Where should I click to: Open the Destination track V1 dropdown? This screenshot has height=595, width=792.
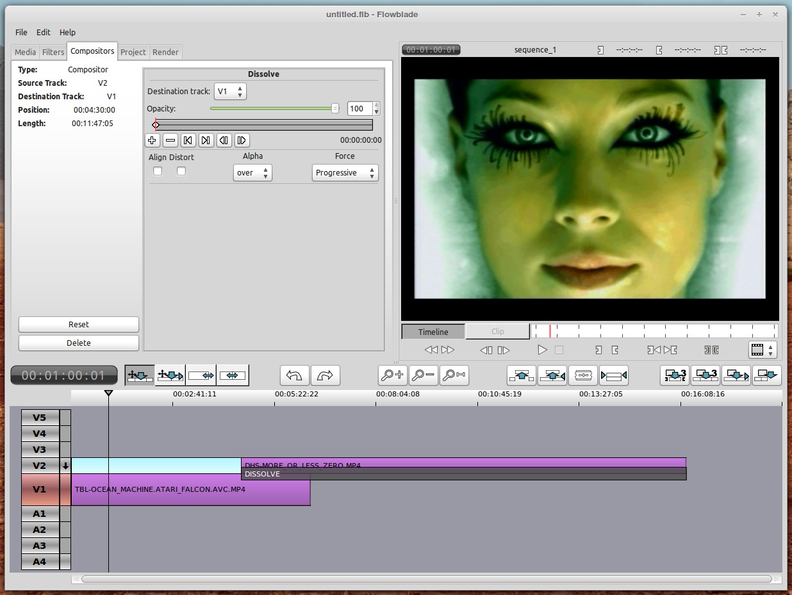pyautogui.click(x=230, y=92)
